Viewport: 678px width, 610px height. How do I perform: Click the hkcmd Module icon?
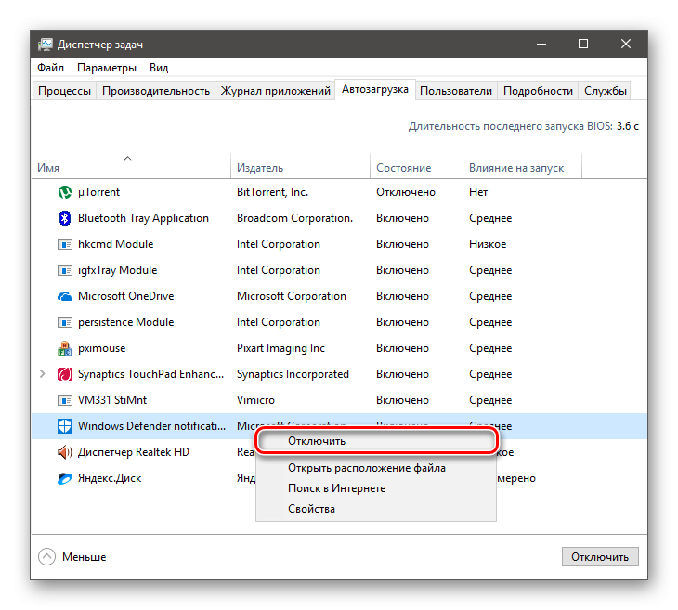tap(65, 244)
